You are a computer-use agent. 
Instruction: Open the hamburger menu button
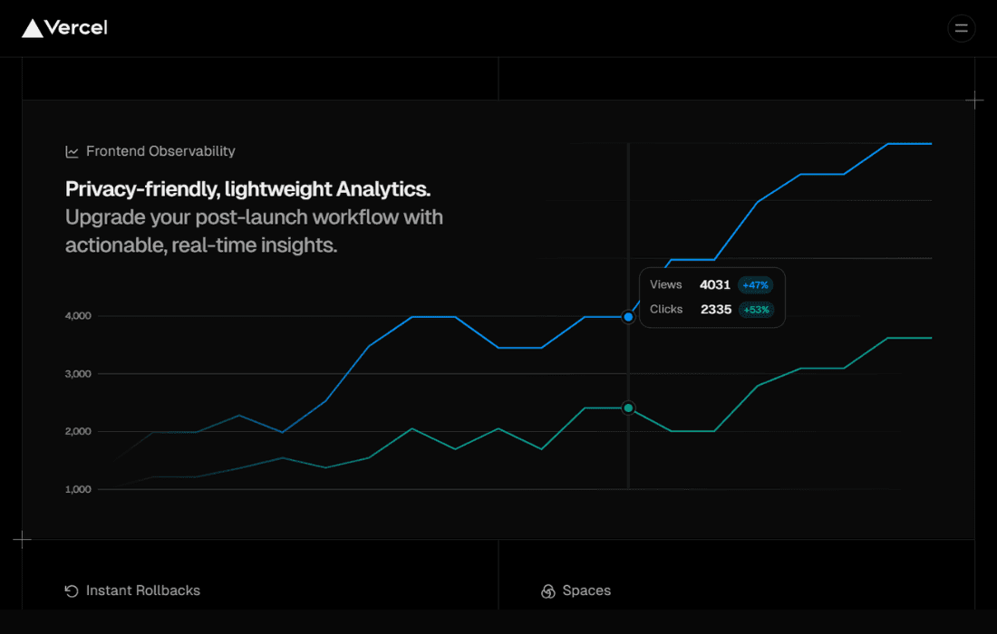[961, 28]
